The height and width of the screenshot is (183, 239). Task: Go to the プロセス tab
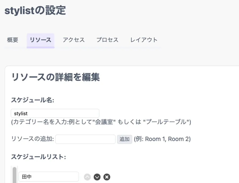click(107, 40)
